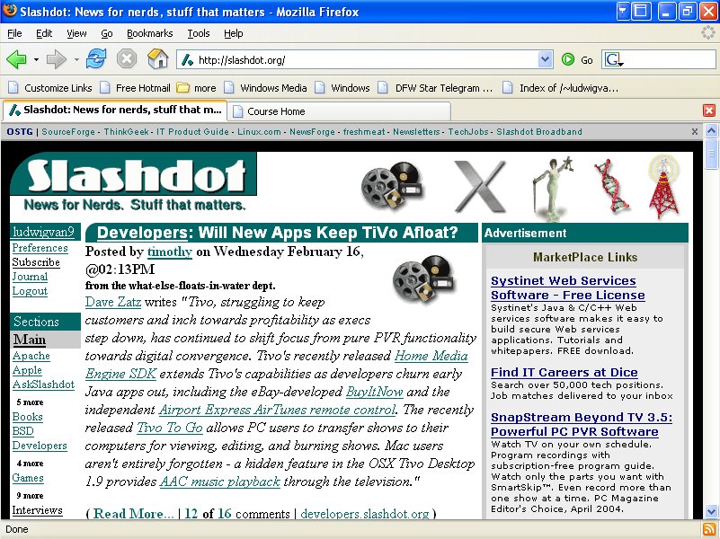Open the DFW Star Telegram bookmark

(435, 88)
